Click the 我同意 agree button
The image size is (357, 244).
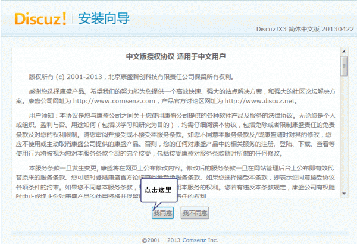click(162, 213)
